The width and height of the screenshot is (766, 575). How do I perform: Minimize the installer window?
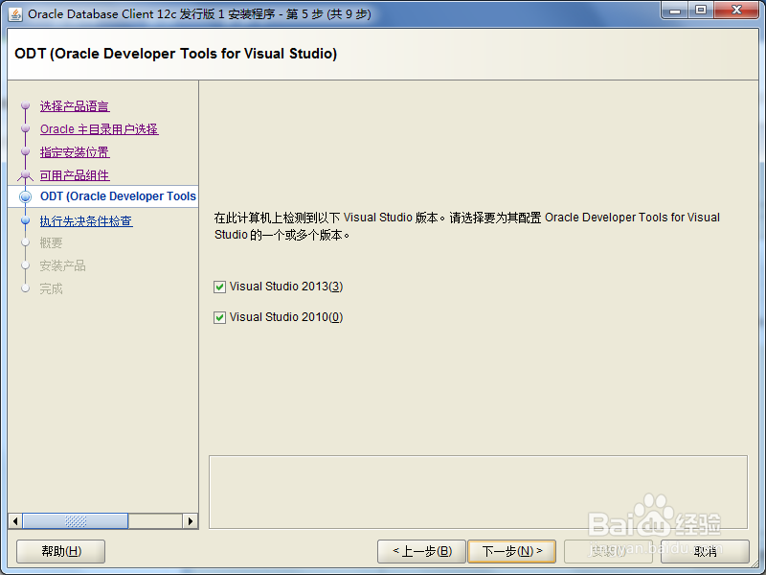coord(675,11)
